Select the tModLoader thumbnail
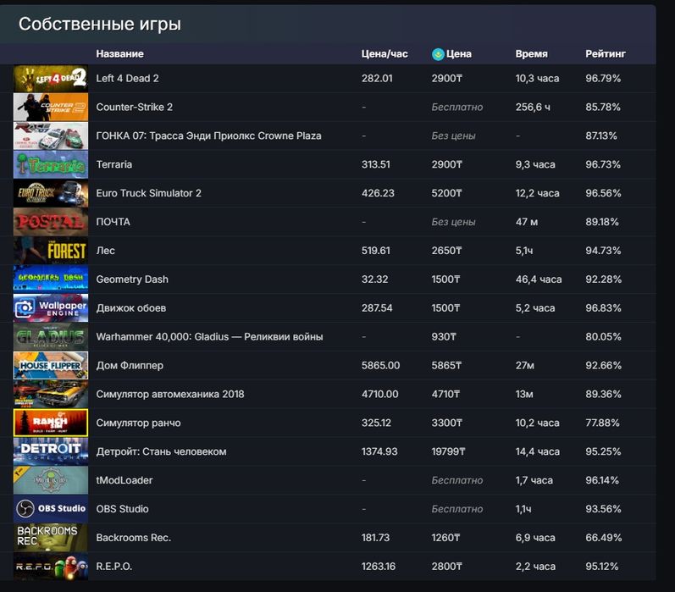This screenshot has height=592, width=675. [x=51, y=480]
